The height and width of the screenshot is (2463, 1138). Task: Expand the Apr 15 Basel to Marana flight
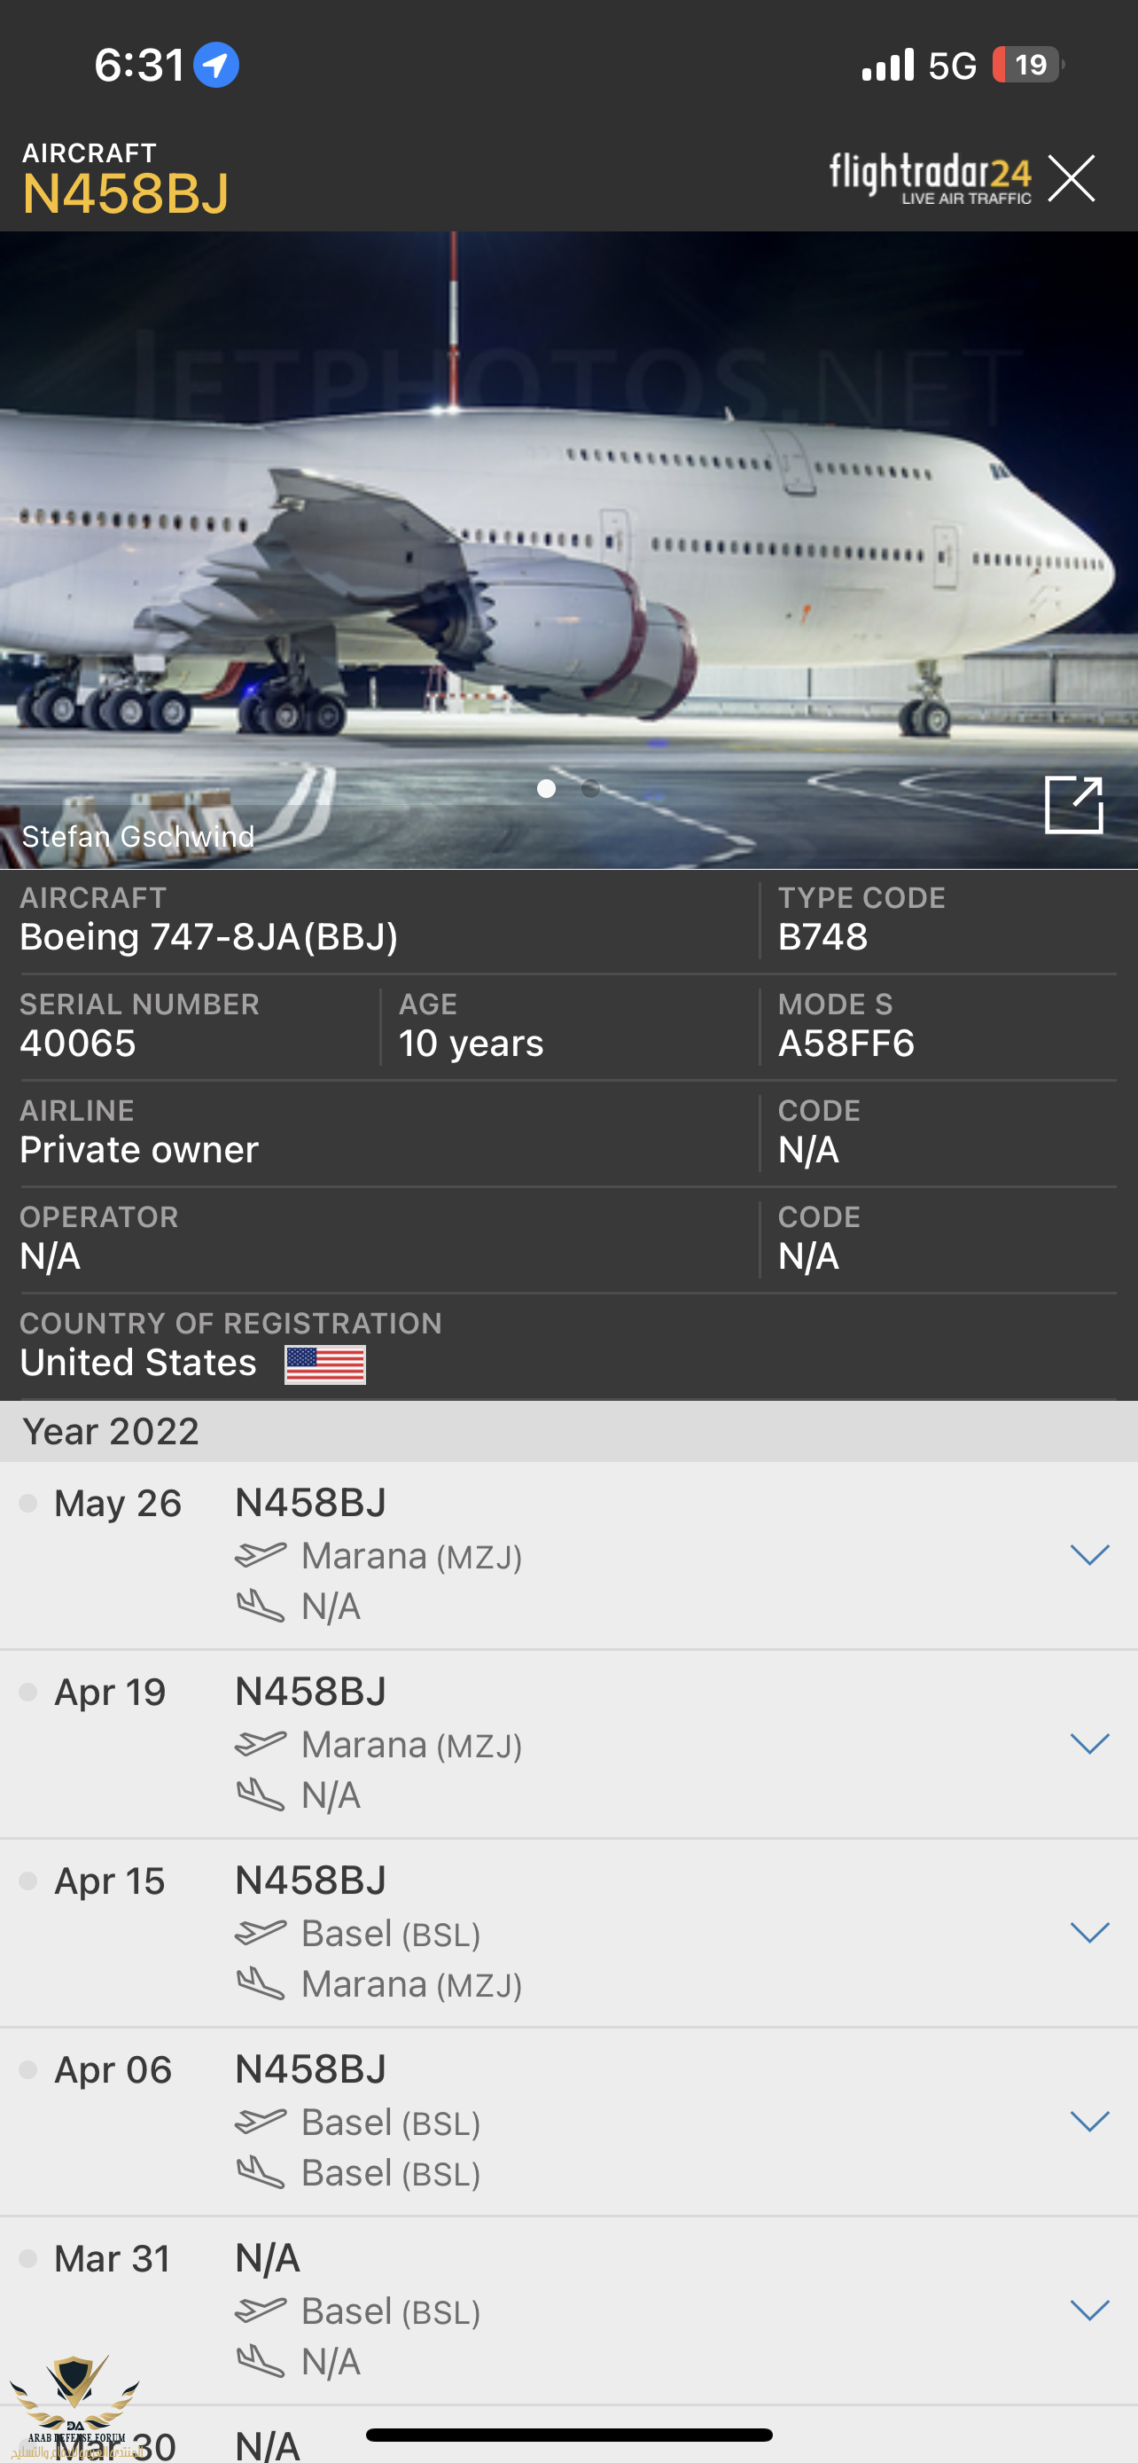pyautogui.click(x=1089, y=1932)
